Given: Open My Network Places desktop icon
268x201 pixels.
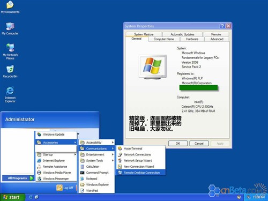Looking at the screenshot, I should (x=10, y=51).
